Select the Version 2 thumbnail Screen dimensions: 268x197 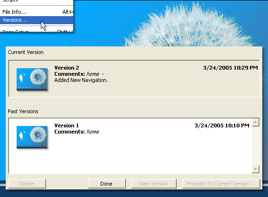pyautogui.click(x=32, y=80)
